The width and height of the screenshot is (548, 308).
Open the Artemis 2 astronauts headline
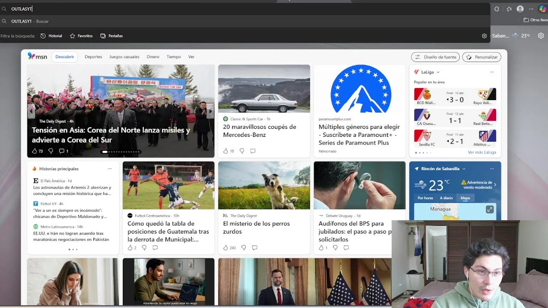pyautogui.click(x=72, y=190)
